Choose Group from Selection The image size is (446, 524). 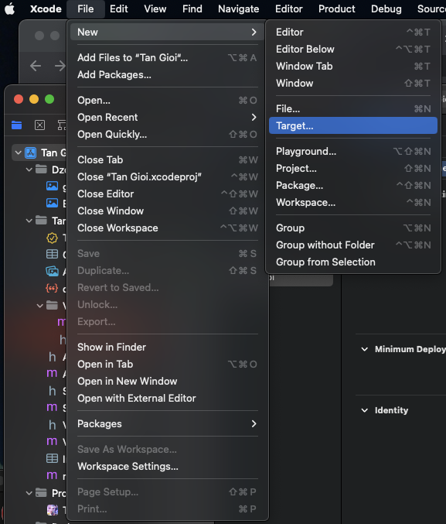click(353, 262)
